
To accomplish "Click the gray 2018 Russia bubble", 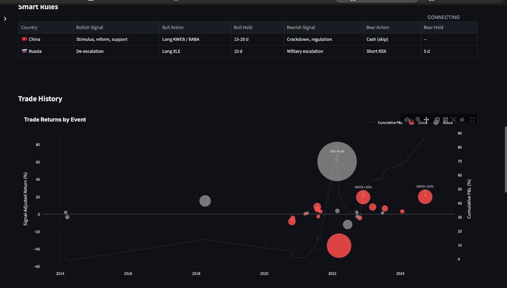I will (205, 201).
